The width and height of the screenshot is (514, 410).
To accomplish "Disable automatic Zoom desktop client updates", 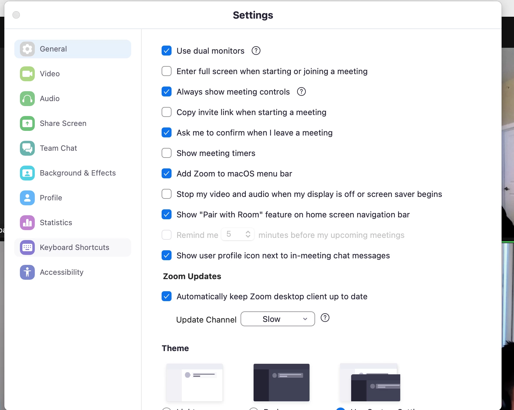I will 167,296.
